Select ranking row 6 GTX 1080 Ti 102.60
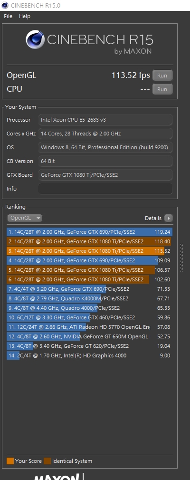 90,279
